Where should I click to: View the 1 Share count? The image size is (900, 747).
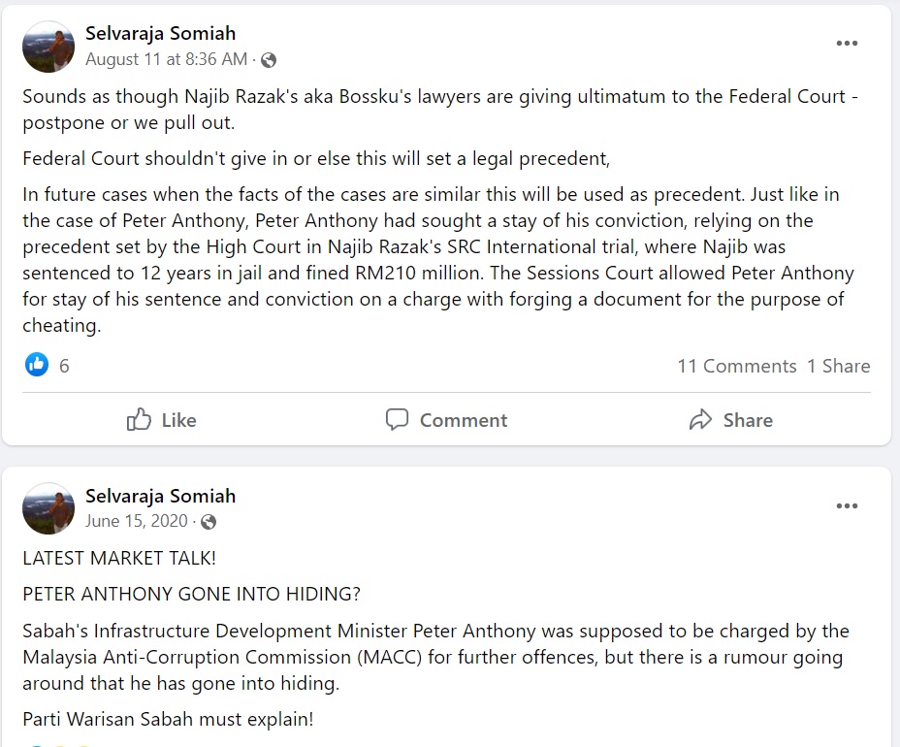point(839,366)
